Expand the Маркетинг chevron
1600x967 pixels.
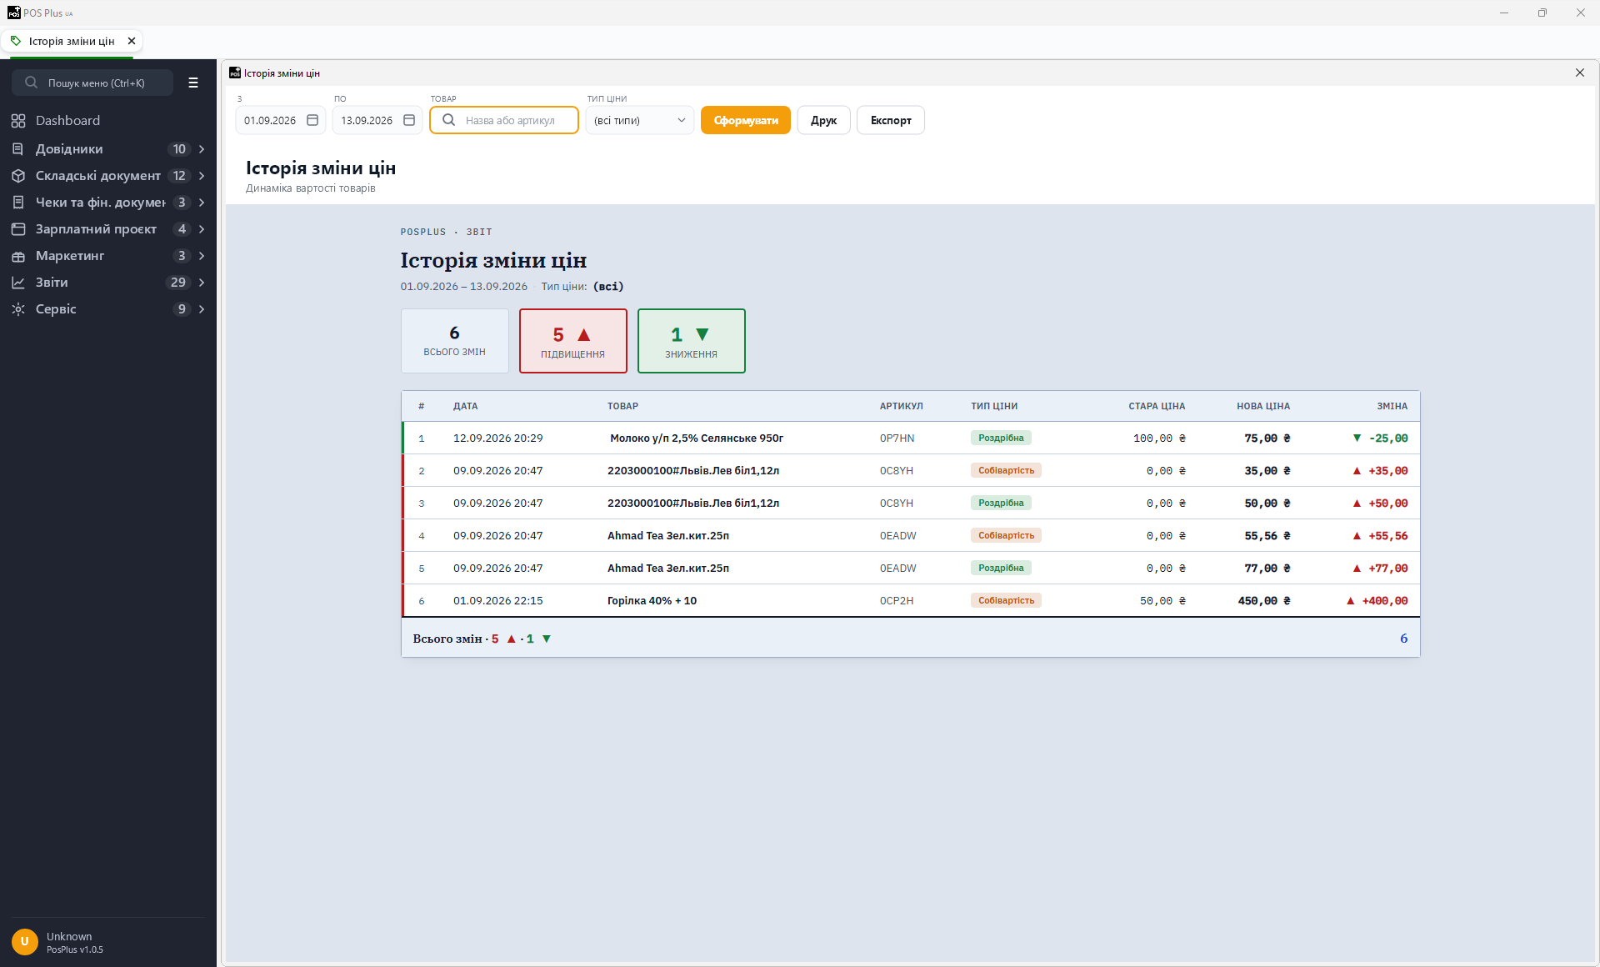tap(202, 256)
